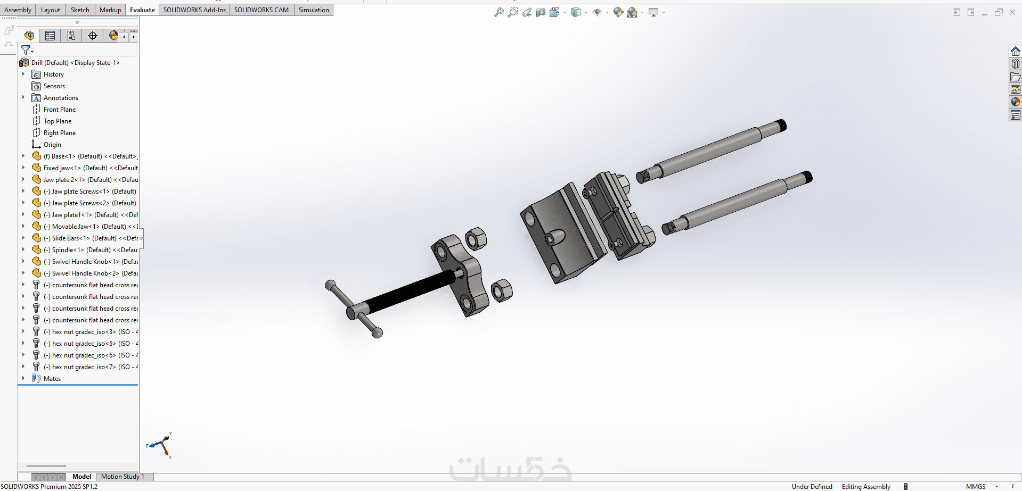Open the SOLIDWORKS Add-Ins tab
This screenshot has width=1022, height=491.
[194, 10]
